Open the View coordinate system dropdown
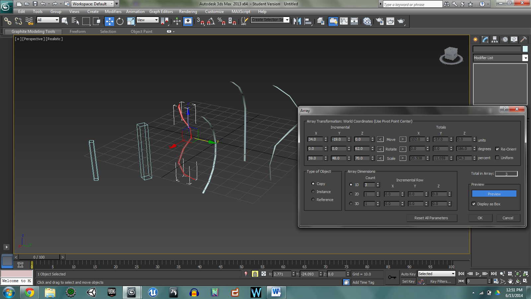 148,20
